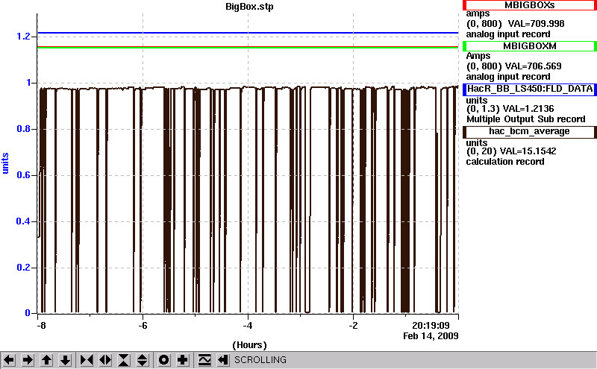Select the MBIGBOXM green legend entry
The image size is (597, 369).
click(x=530, y=46)
